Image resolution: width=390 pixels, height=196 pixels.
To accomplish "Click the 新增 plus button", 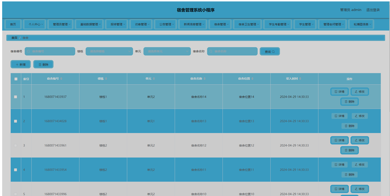I will (20, 64).
